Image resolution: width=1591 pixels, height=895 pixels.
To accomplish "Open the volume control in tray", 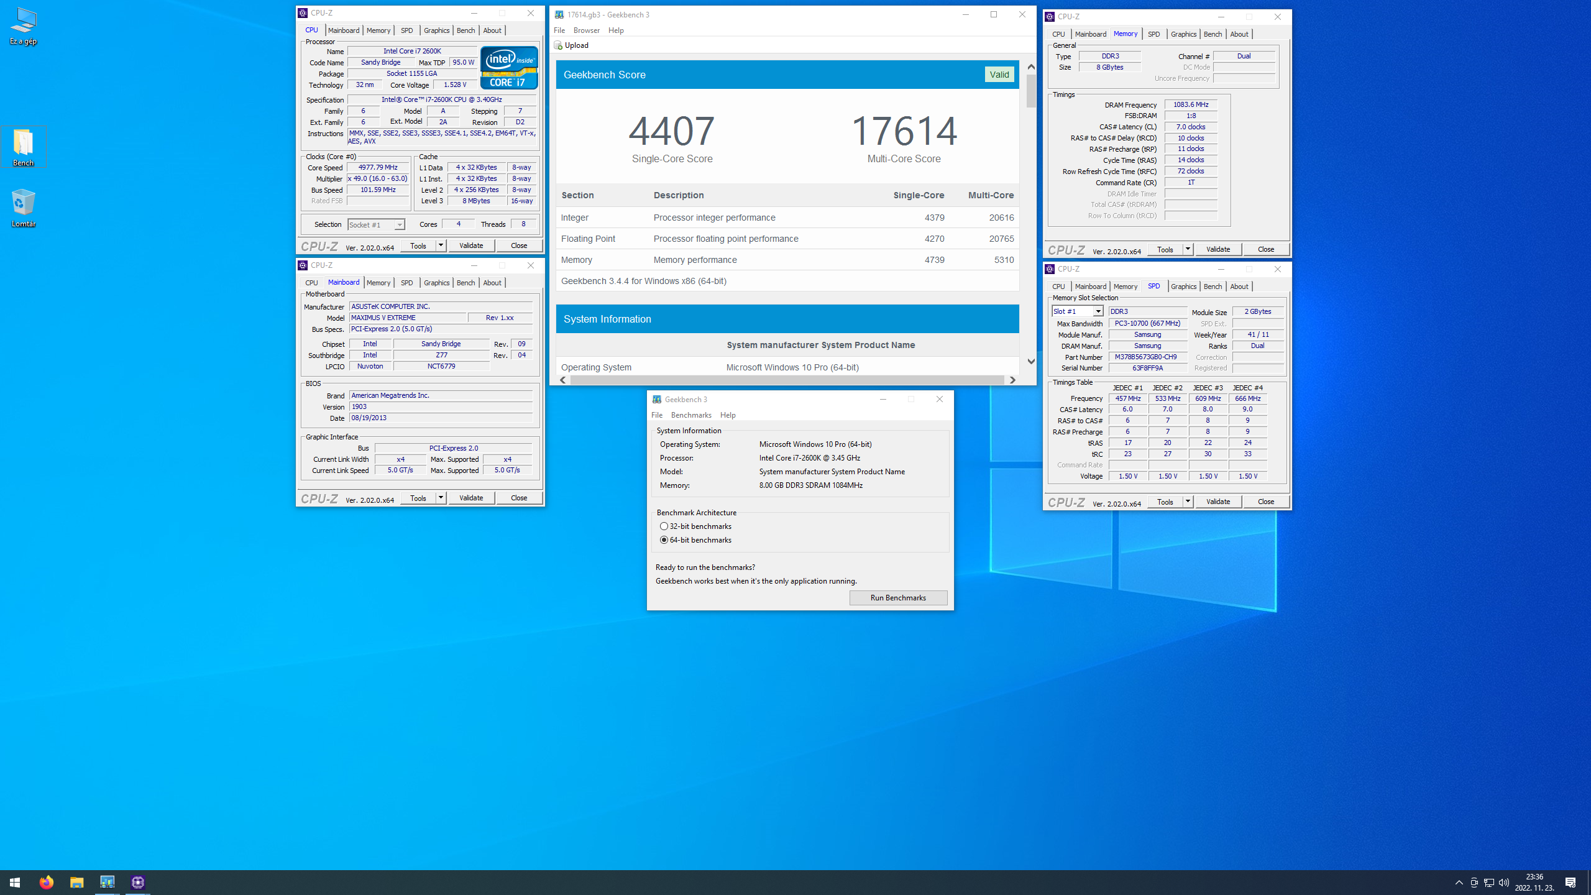I will click(x=1504, y=882).
